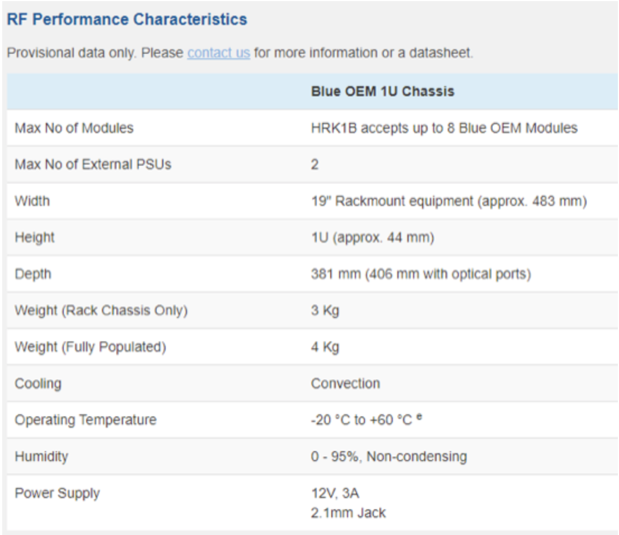Viewport: 619px width, 535px height.
Task: Open the 'contact us' link
Action: pos(219,53)
